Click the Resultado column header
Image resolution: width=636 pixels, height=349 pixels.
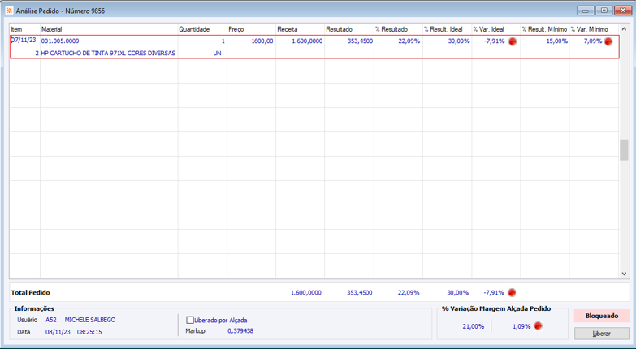point(348,29)
